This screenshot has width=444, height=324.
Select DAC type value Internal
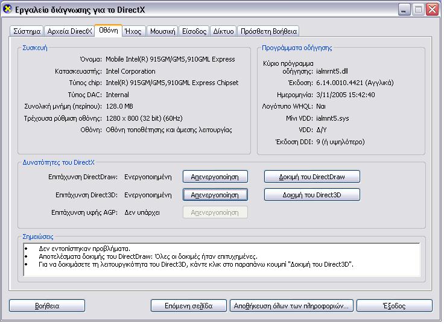(x=117, y=95)
